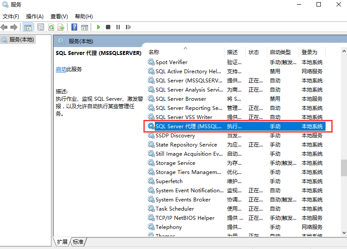347x249 pixels.
Task: Click the scrollbar down arrow
Action: click(344, 232)
